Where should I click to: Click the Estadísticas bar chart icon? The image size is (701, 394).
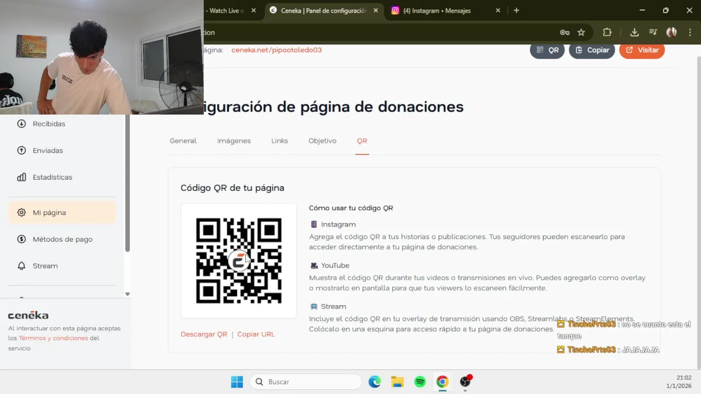(21, 177)
